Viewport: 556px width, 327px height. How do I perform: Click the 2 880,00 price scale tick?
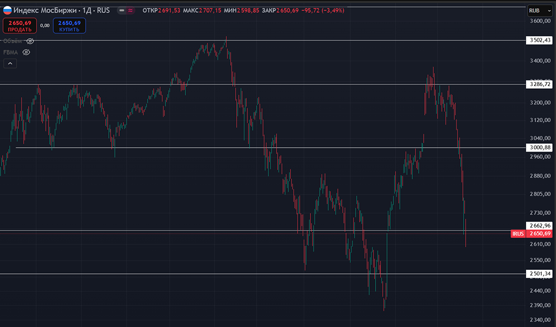[x=540, y=176]
